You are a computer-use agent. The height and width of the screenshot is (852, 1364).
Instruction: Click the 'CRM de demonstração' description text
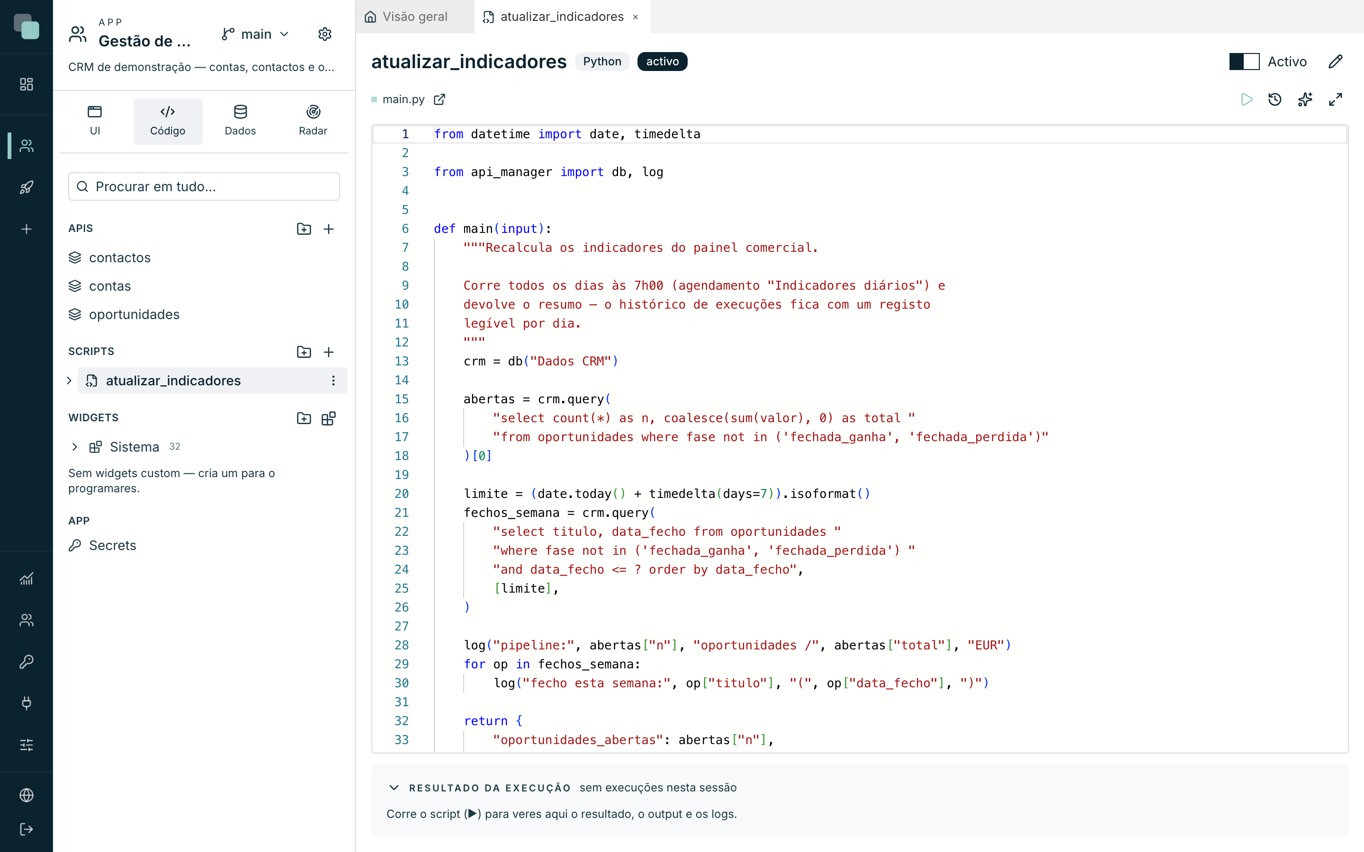pos(201,67)
